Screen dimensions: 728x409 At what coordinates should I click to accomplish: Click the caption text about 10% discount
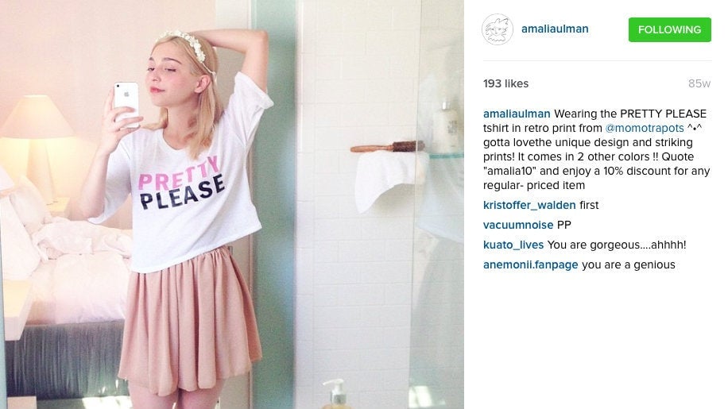tap(597, 171)
